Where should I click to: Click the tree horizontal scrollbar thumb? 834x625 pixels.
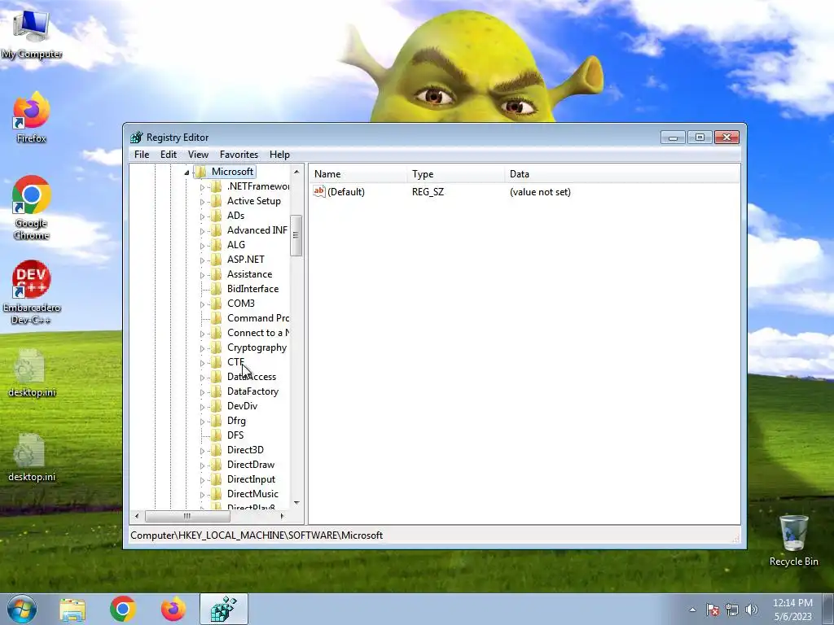click(187, 515)
